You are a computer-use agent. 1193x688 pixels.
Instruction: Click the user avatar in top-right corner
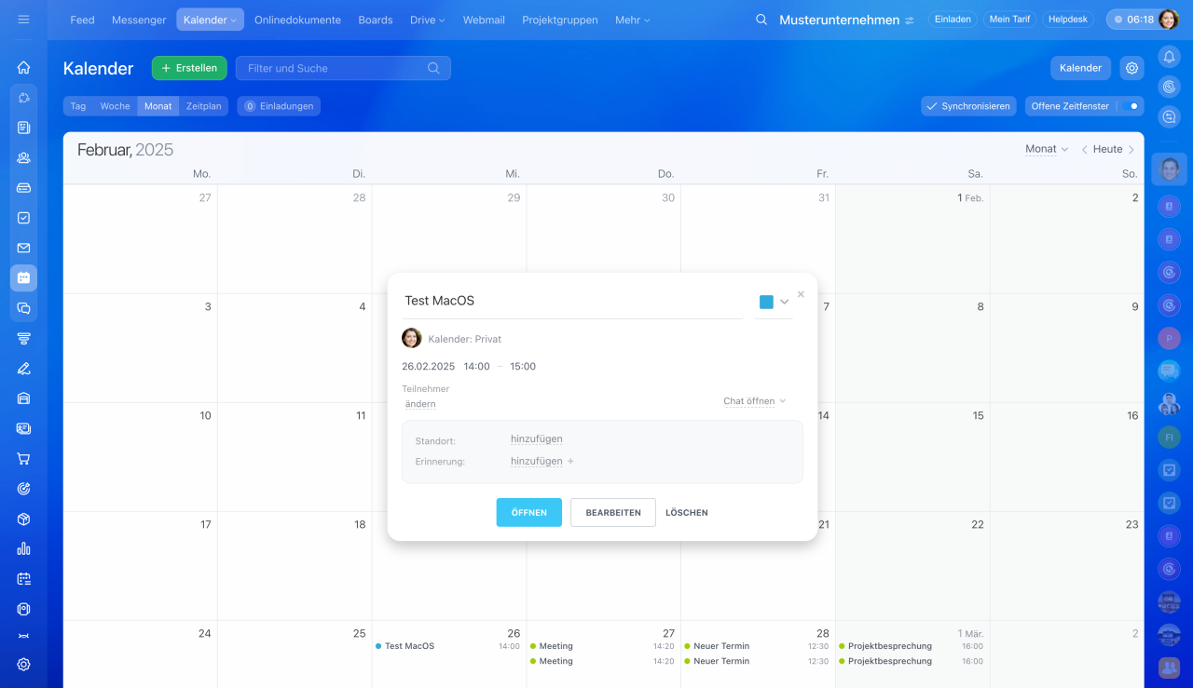[1169, 20]
